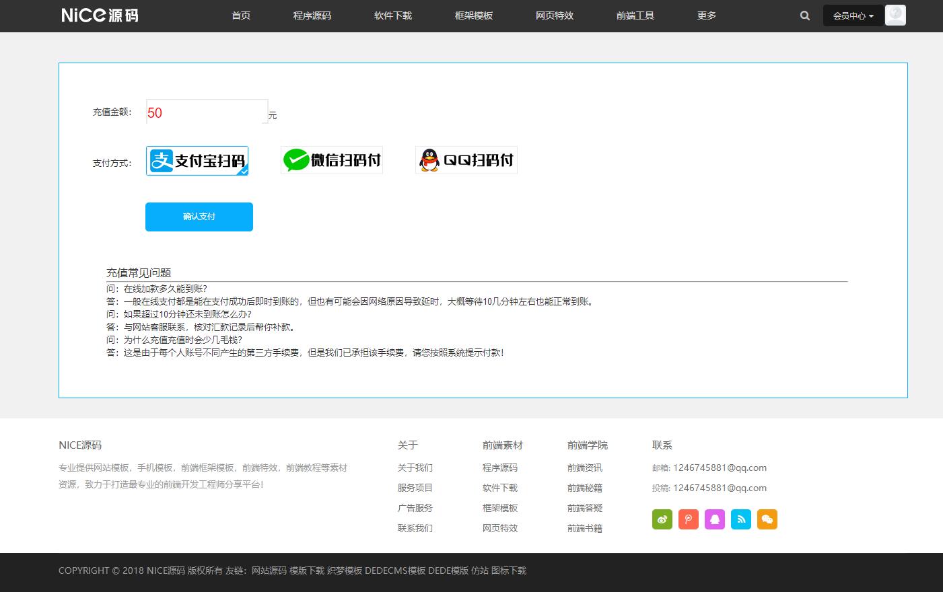Click the 投稿 email address
This screenshot has height=592, width=943.
(720, 488)
